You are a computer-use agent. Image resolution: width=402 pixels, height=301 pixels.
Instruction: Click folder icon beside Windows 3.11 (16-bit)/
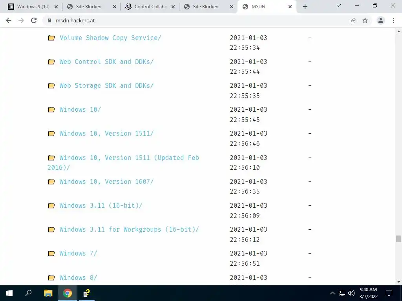pos(51,205)
